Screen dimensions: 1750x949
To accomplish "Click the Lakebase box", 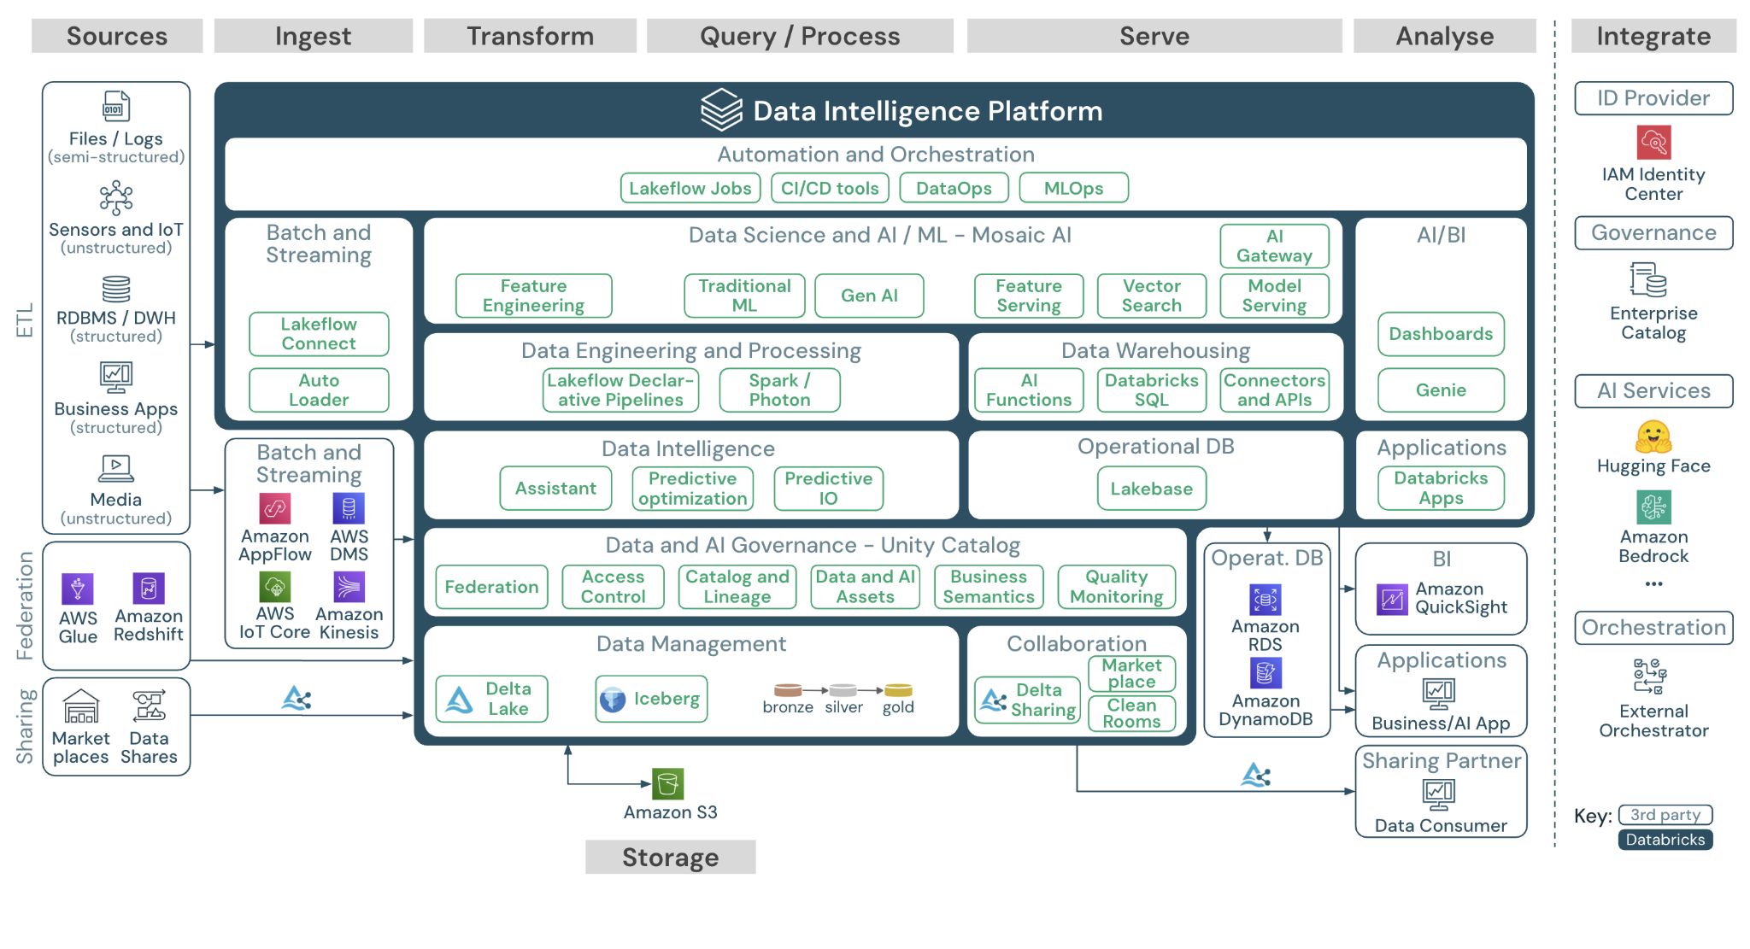I will [1151, 489].
